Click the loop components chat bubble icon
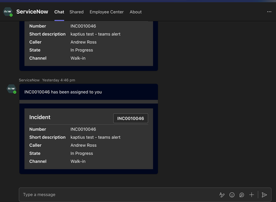Screen dimensions: 276x202 click(x=242, y=195)
